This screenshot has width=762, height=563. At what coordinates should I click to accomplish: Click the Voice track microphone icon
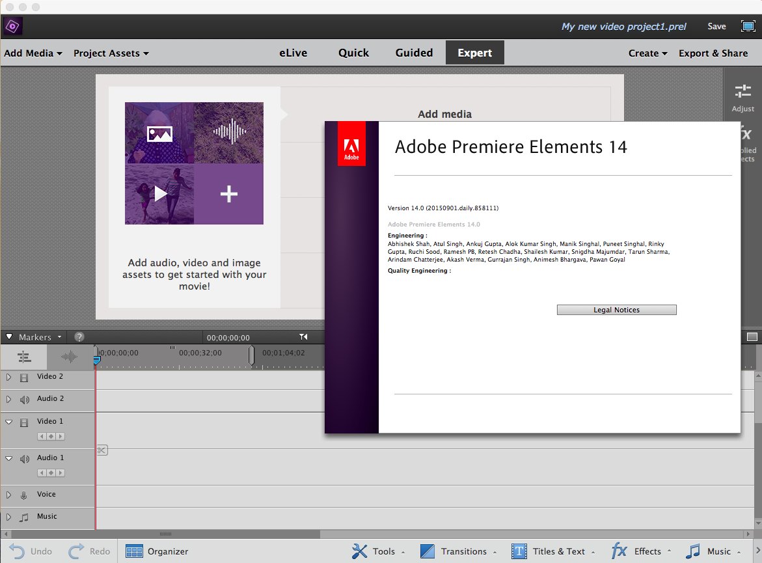[x=23, y=495]
